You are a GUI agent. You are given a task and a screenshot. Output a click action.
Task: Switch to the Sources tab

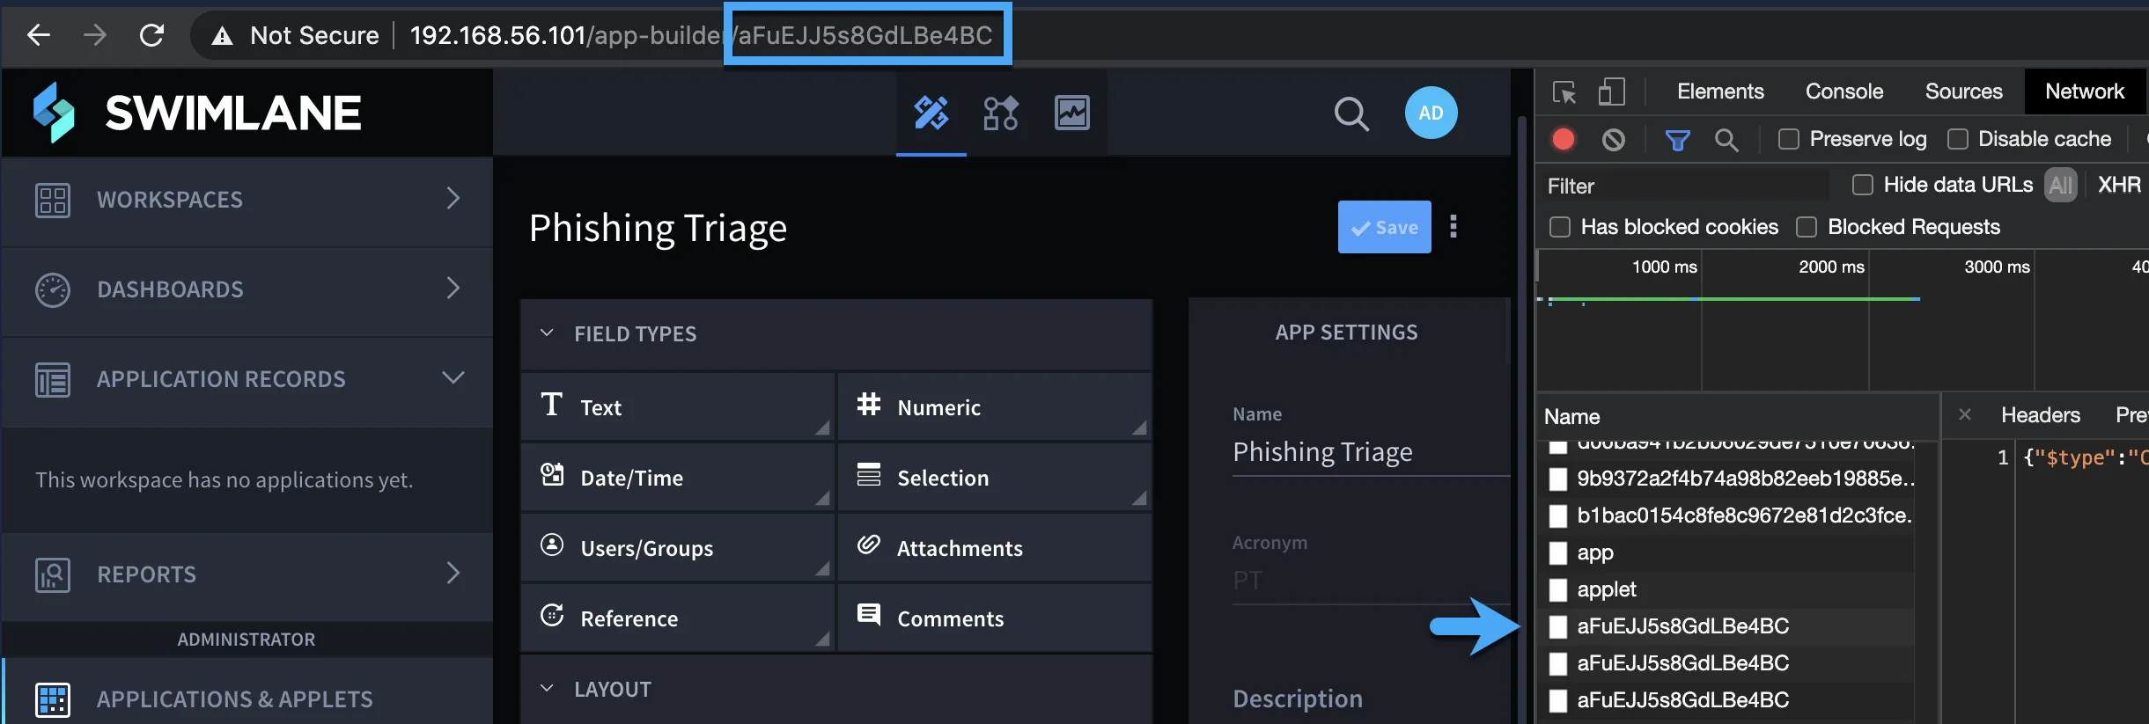point(1963,91)
